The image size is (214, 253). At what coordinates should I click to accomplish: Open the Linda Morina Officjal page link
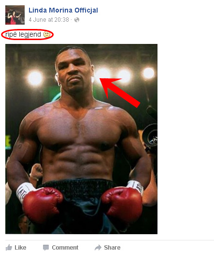tap(63, 10)
